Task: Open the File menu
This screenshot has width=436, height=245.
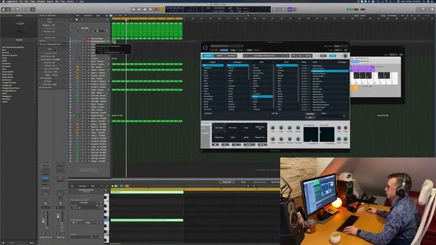Action: (21, 1)
